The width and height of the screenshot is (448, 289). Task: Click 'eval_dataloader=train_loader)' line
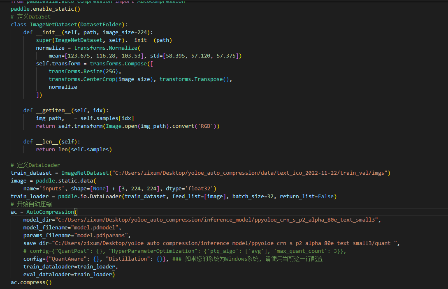tap(69, 275)
